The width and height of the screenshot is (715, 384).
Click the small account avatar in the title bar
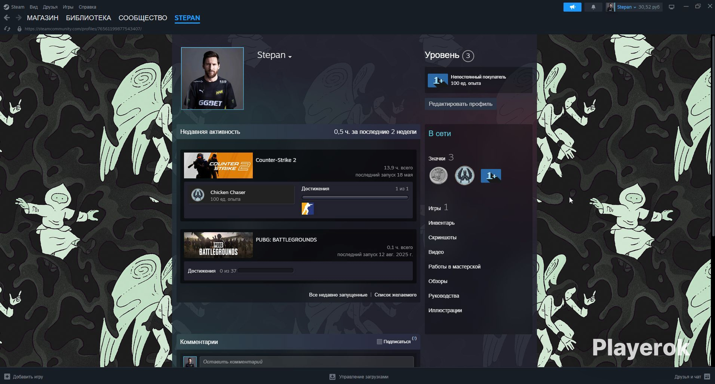point(610,7)
